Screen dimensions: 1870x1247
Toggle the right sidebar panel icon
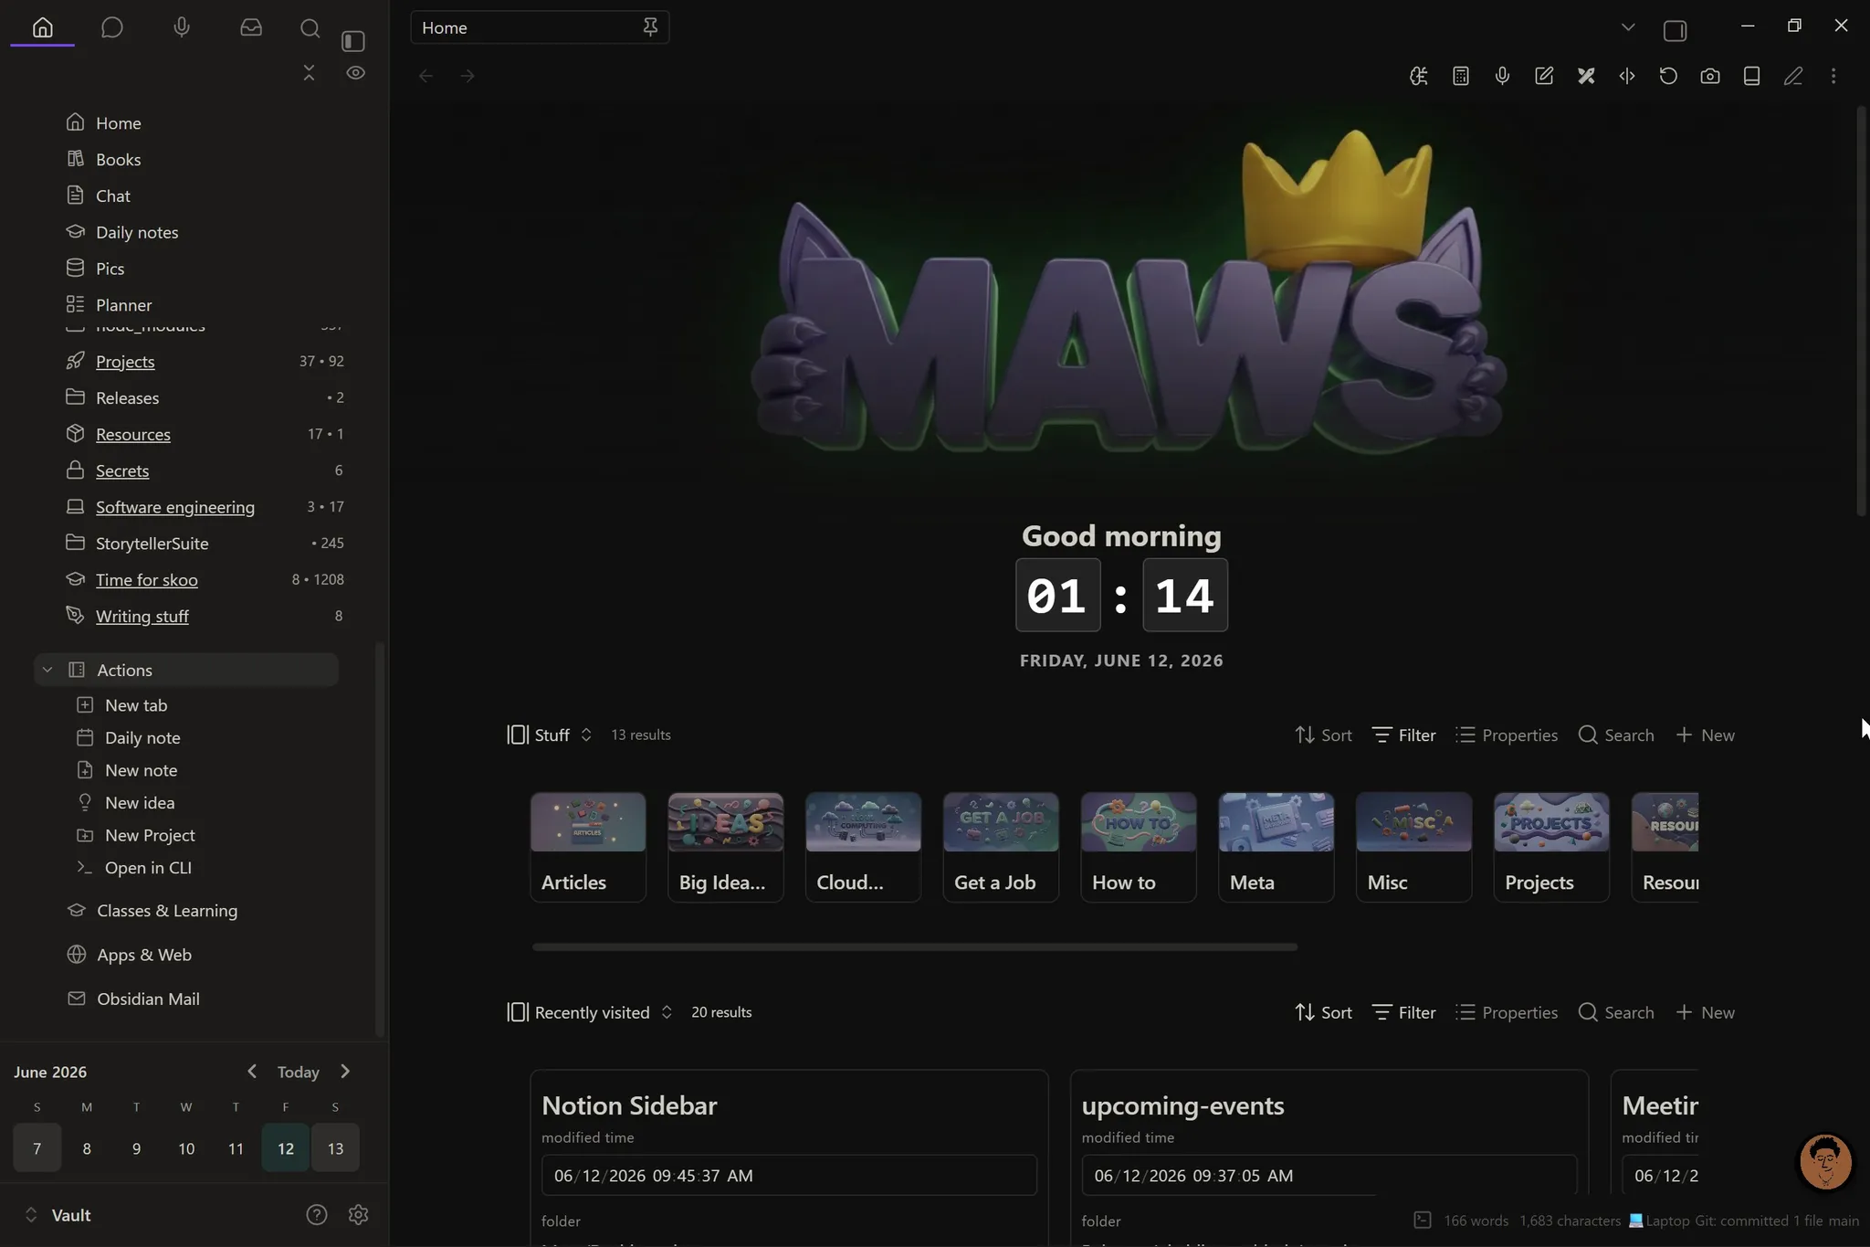pos(1675,30)
